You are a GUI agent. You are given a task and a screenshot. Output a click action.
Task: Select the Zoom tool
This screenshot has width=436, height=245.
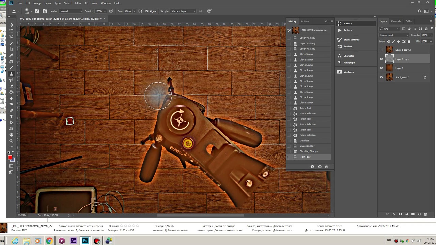pyautogui.click(x=11, y=141)
